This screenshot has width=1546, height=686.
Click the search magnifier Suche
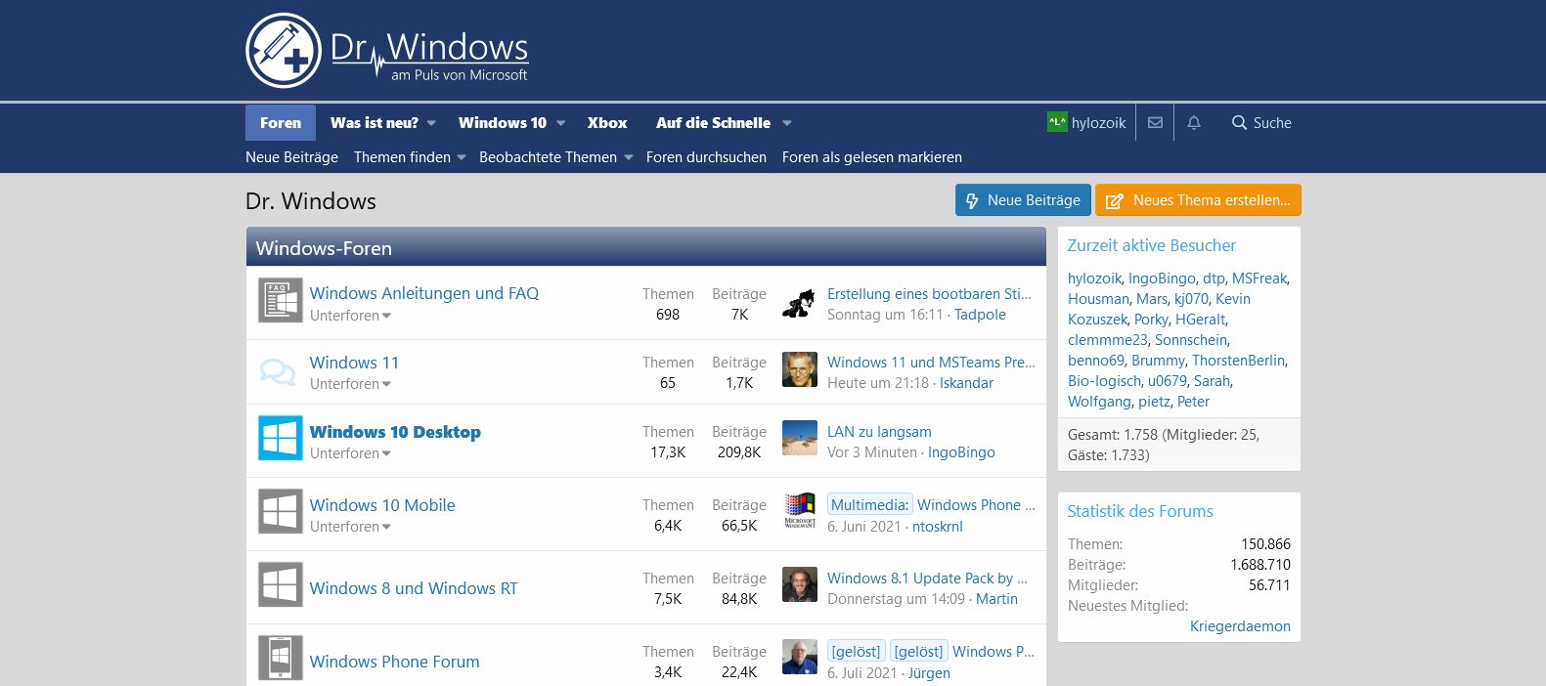click(x=1261, y=122)
